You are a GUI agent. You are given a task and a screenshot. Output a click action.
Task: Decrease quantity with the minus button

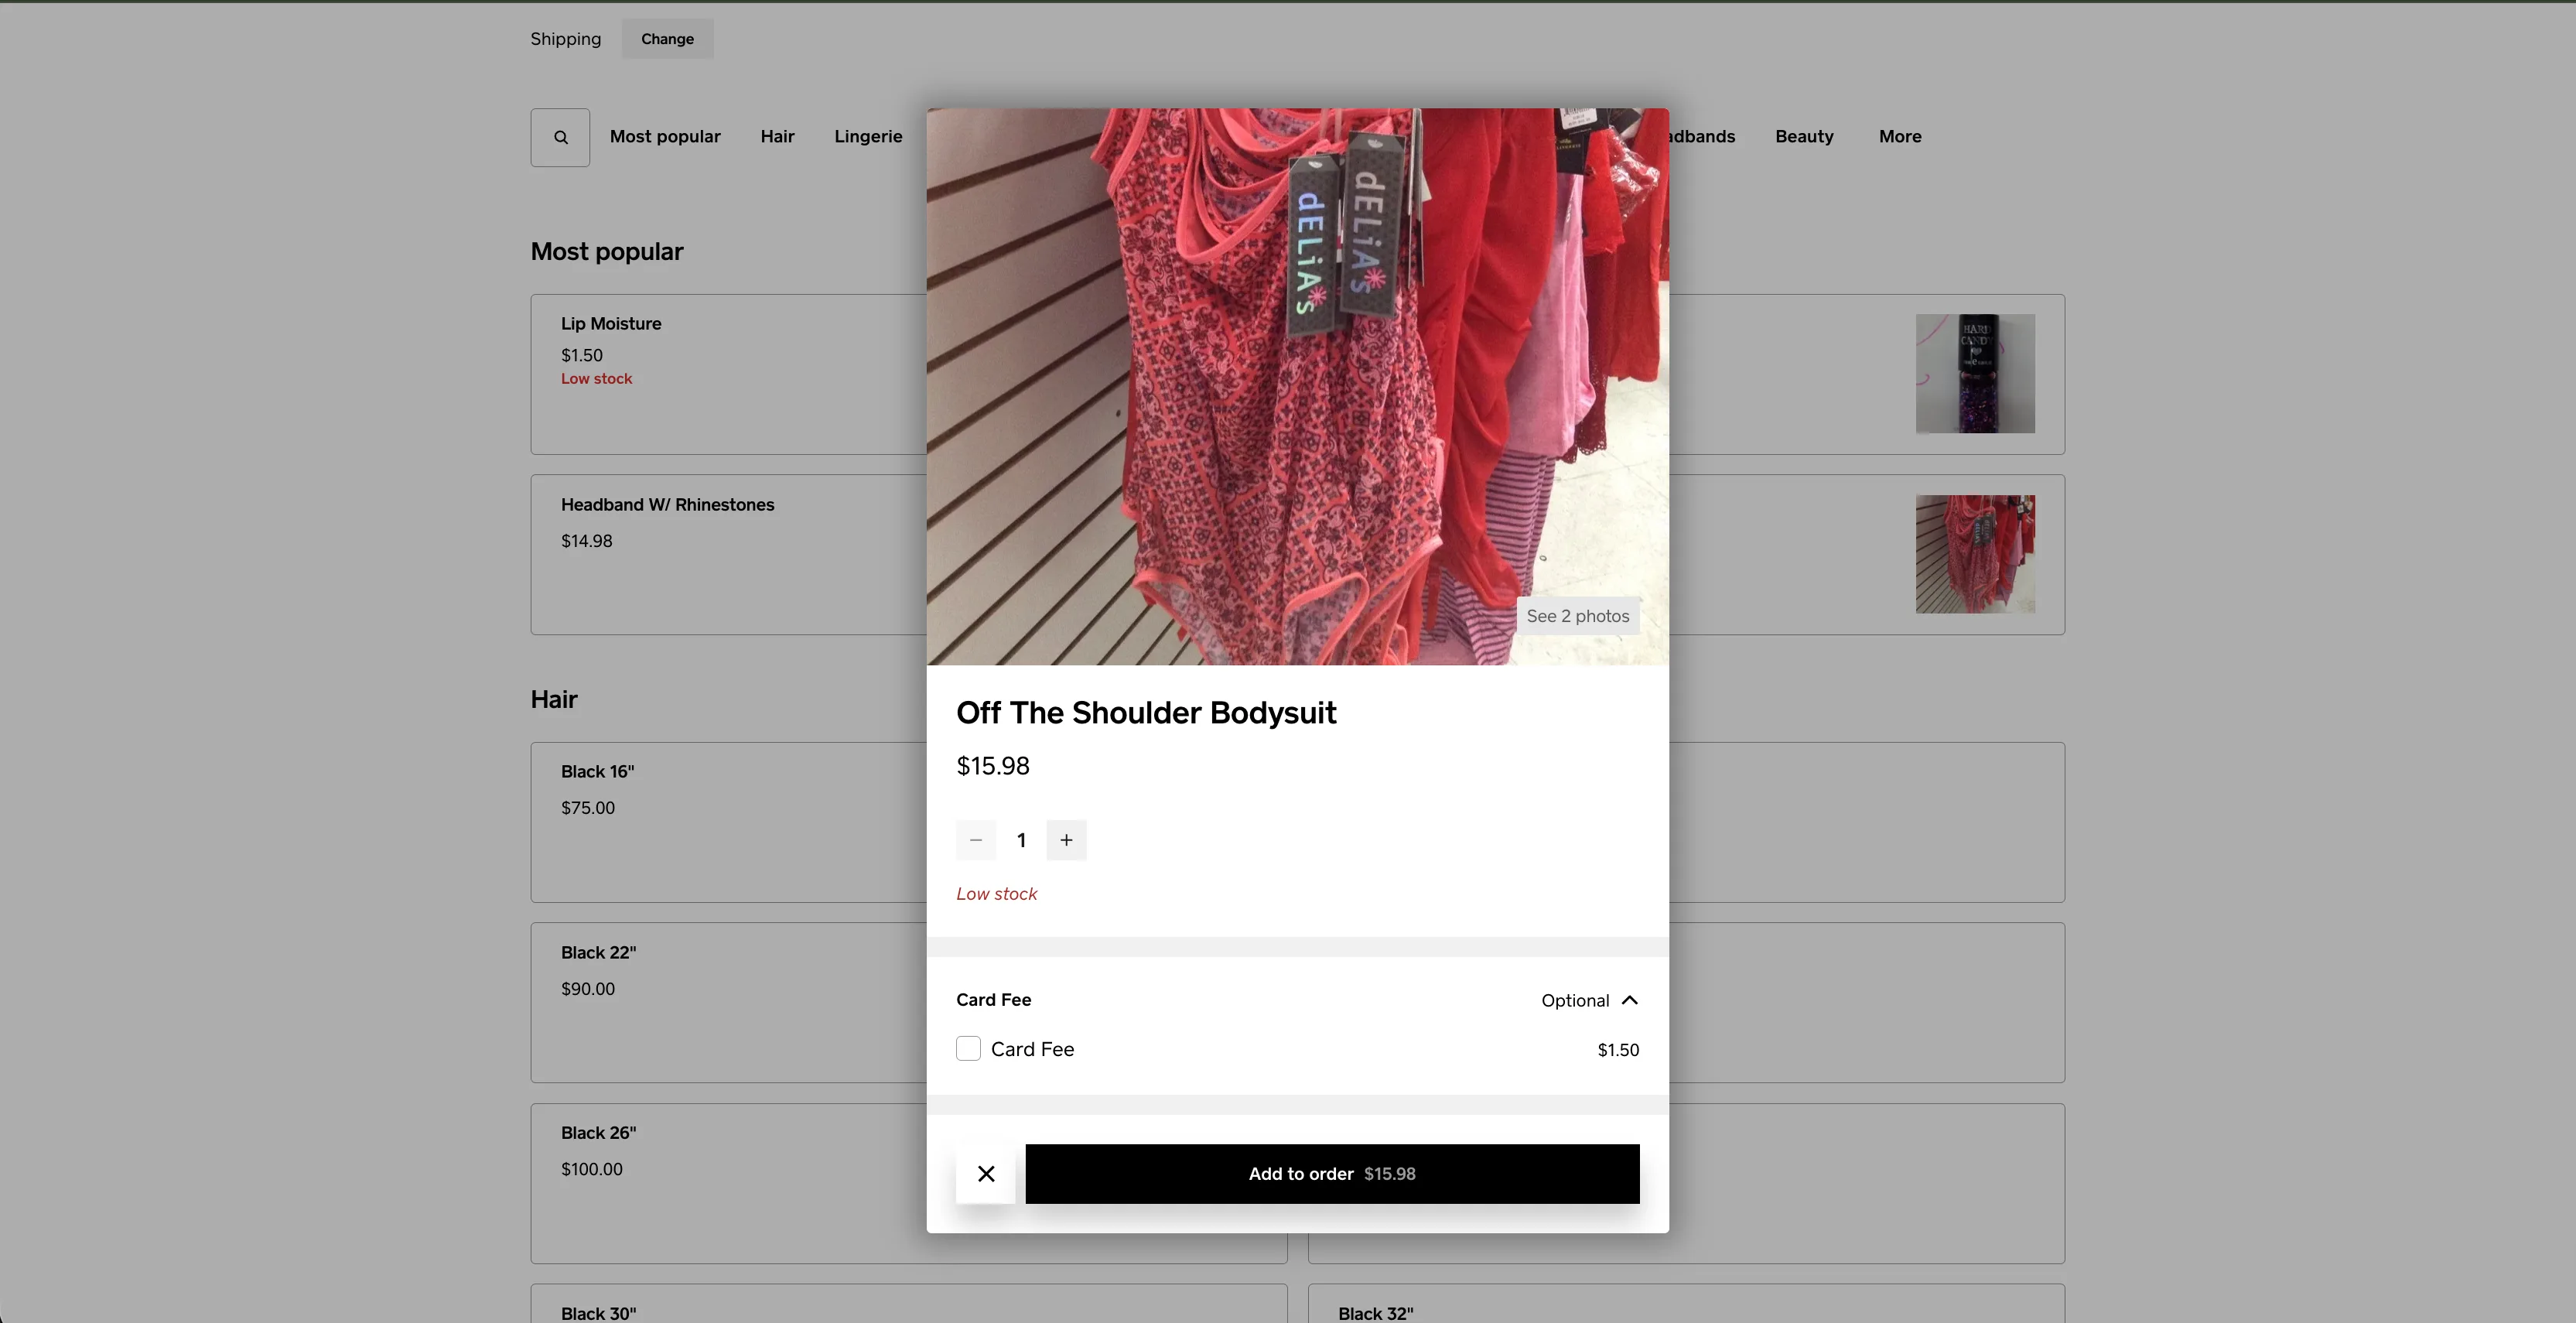976,840
